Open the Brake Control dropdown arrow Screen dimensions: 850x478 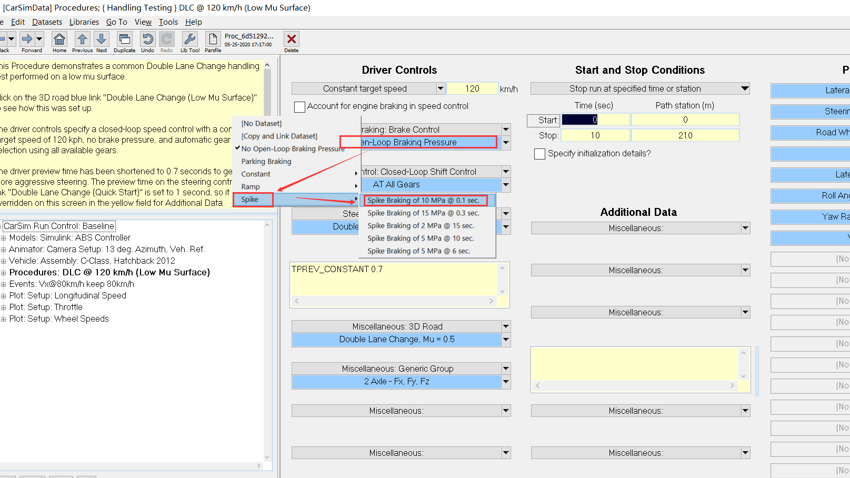(506, 130)
